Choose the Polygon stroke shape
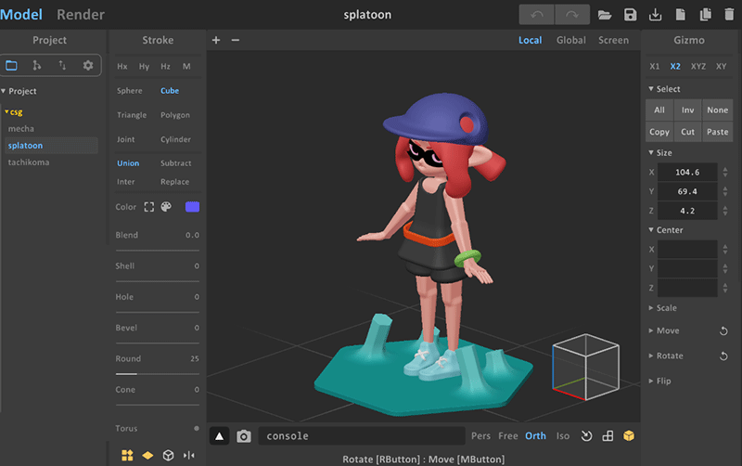Image resolution: width=742 pixels, height=466 pixels. pyautogui.click(x=175, y=115)
